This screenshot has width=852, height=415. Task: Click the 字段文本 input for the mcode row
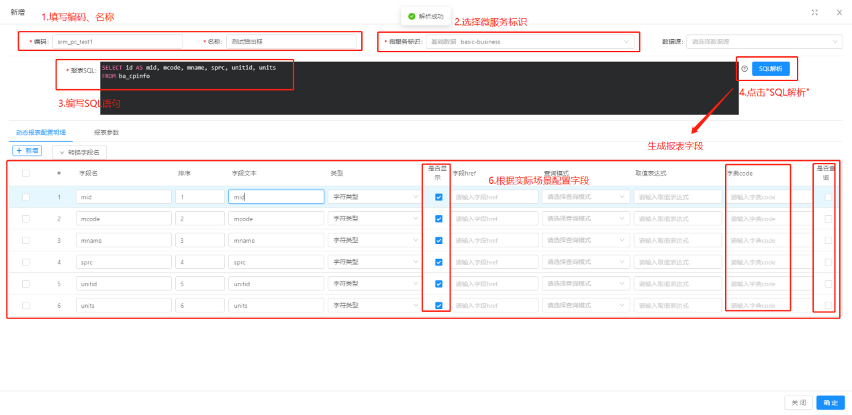[277, 219]
